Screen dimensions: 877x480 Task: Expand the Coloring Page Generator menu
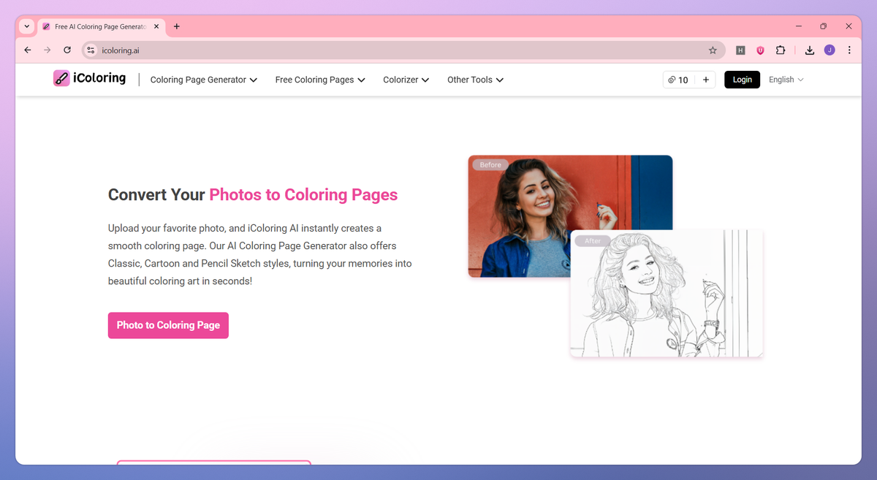(x=204, y=80)
